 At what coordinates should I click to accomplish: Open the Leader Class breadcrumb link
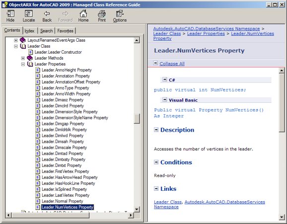click(x=167, y=33)
